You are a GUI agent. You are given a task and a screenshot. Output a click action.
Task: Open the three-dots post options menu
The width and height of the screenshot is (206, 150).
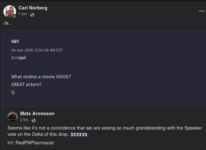pos(202,11)
